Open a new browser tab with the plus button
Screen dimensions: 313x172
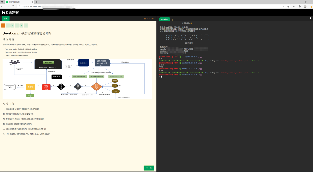36,2
